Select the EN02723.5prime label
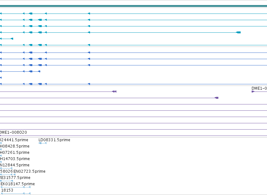This screenshot has width=267, height=195. click(29, 171)
